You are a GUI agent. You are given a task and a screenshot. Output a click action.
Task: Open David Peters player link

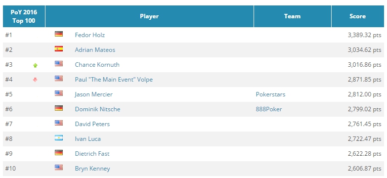[x=92, y=124]
